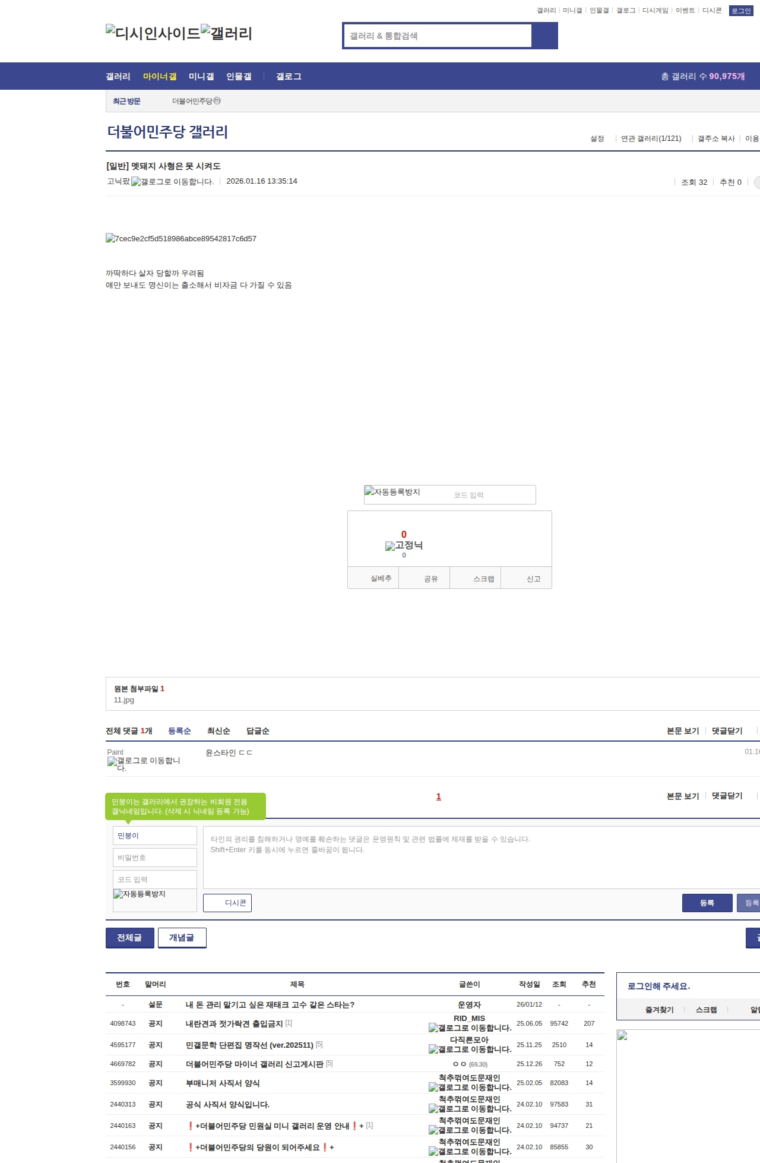
Task: Open the 미니갤 nav tab
Action: [x=201, y=76]
